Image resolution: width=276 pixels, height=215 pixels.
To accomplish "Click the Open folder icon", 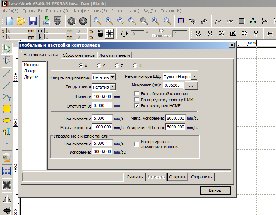I will (x=21, y=21).
